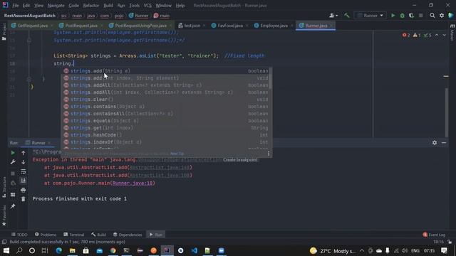Open Event Log from status bar

pyautogui.click(x=434, y=235)
